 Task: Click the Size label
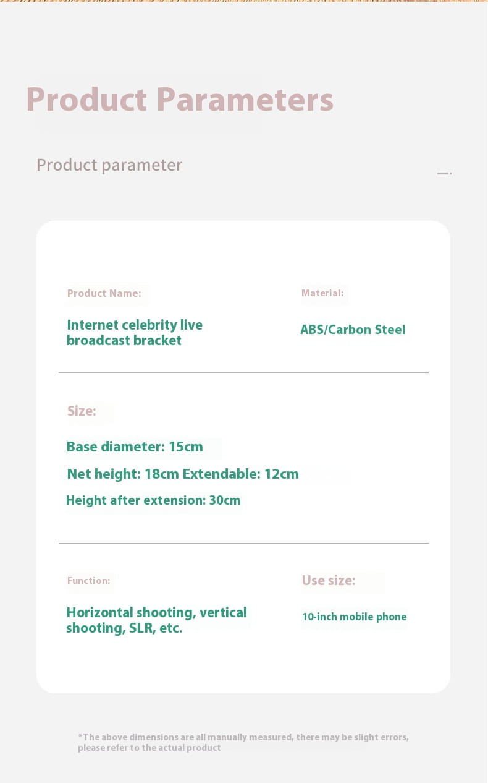tap(82, 411)
